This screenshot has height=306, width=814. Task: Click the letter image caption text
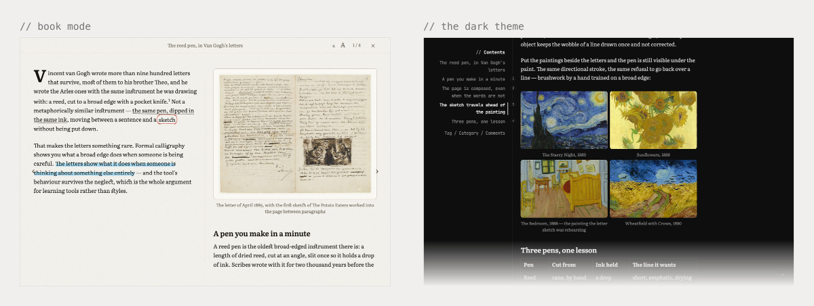295,208
